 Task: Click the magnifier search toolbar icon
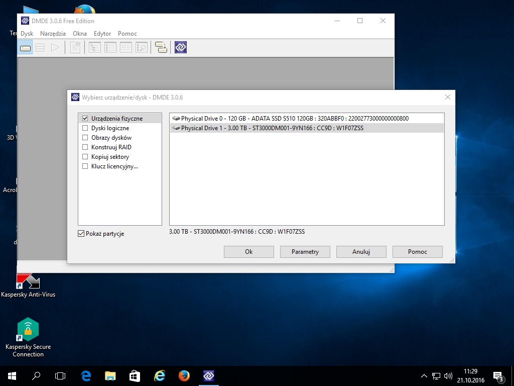142,48
